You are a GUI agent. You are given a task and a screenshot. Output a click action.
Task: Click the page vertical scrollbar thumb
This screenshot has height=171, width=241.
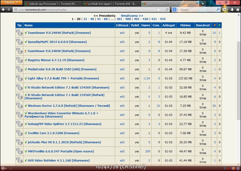tap(238, 81)
